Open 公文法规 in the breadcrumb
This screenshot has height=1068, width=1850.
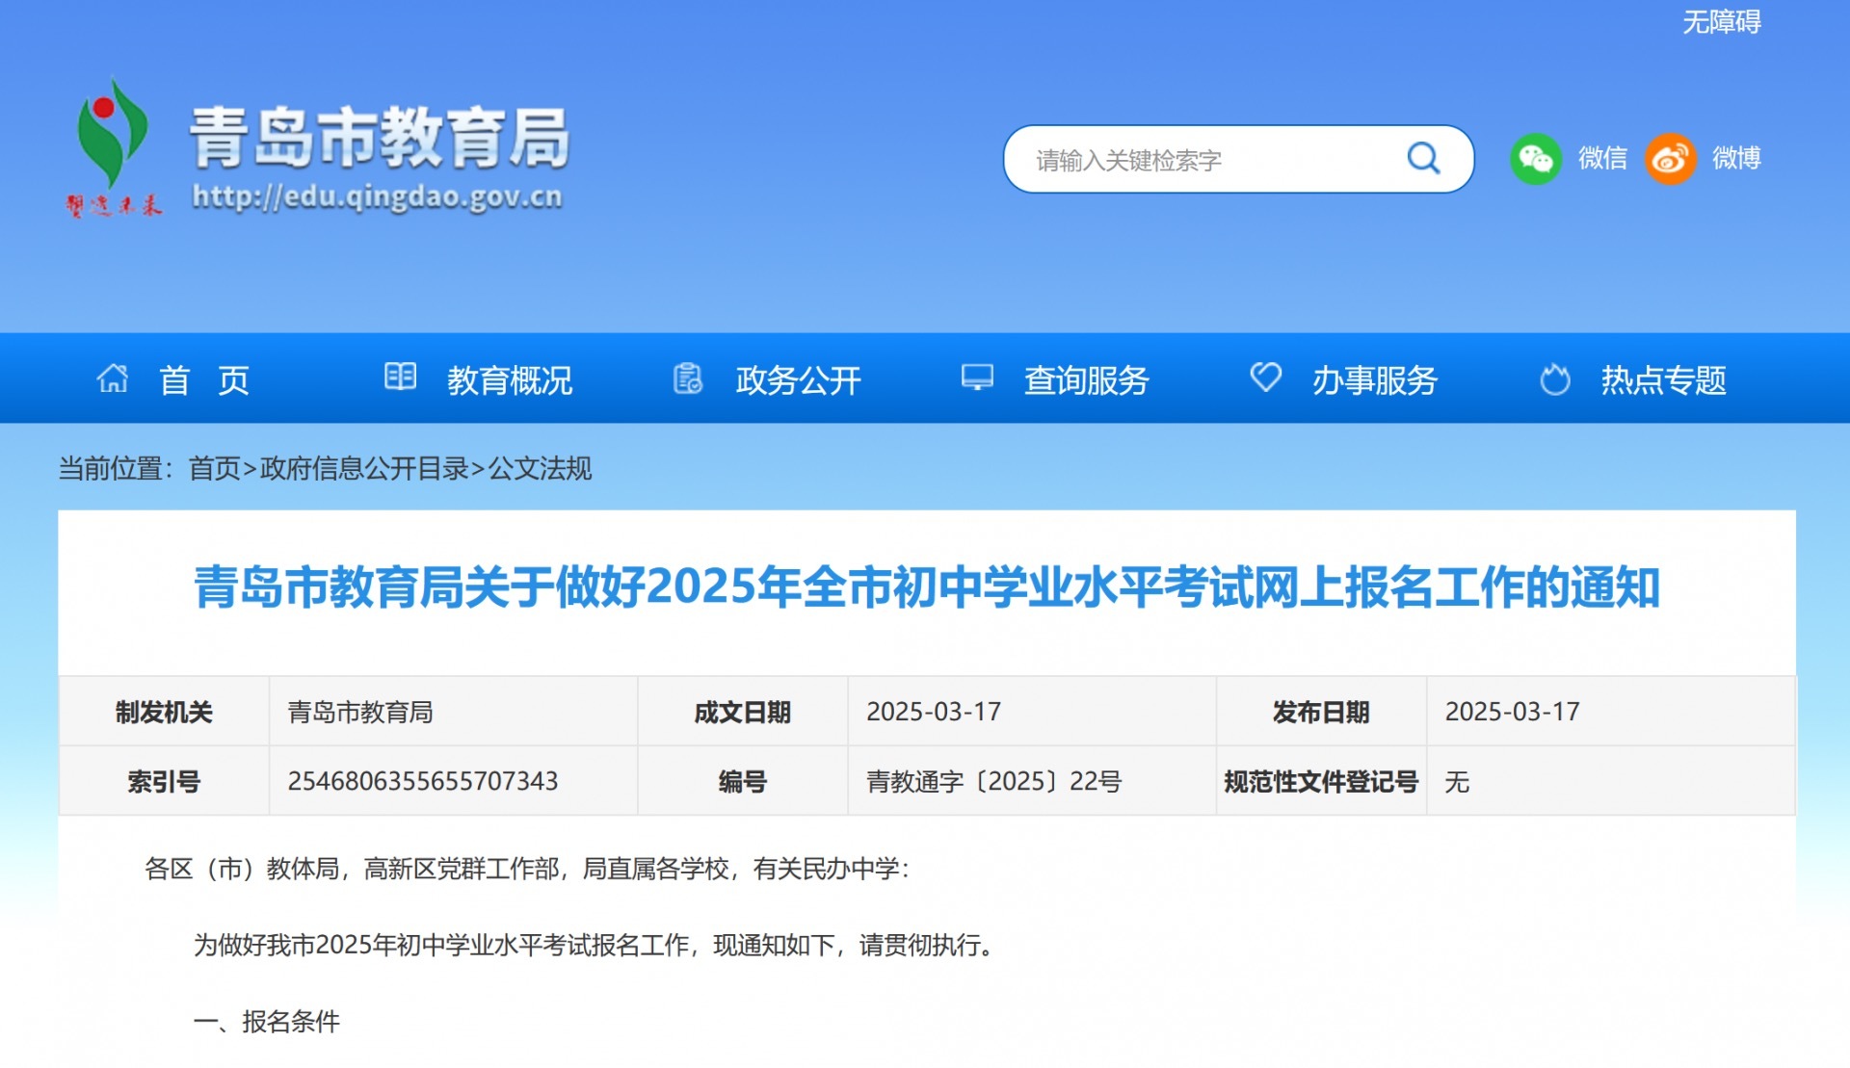tap(540, 469)
